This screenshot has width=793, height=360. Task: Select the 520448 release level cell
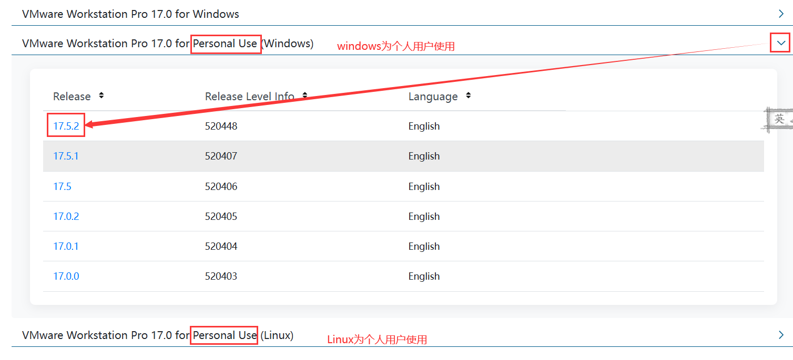[221, 126]
